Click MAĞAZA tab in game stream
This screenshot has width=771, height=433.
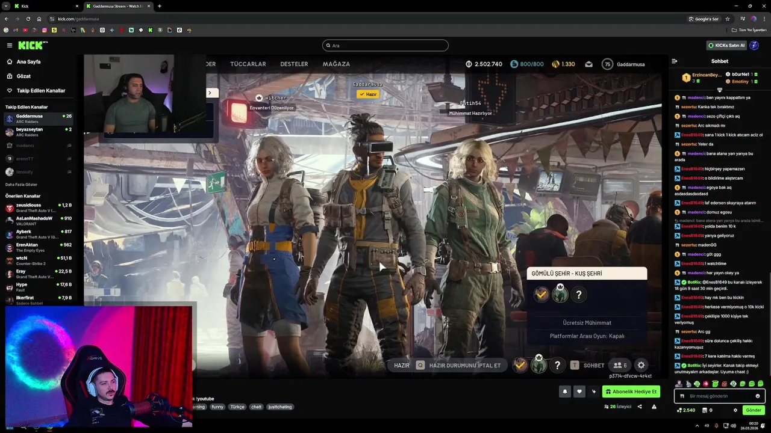coord(336,64)
